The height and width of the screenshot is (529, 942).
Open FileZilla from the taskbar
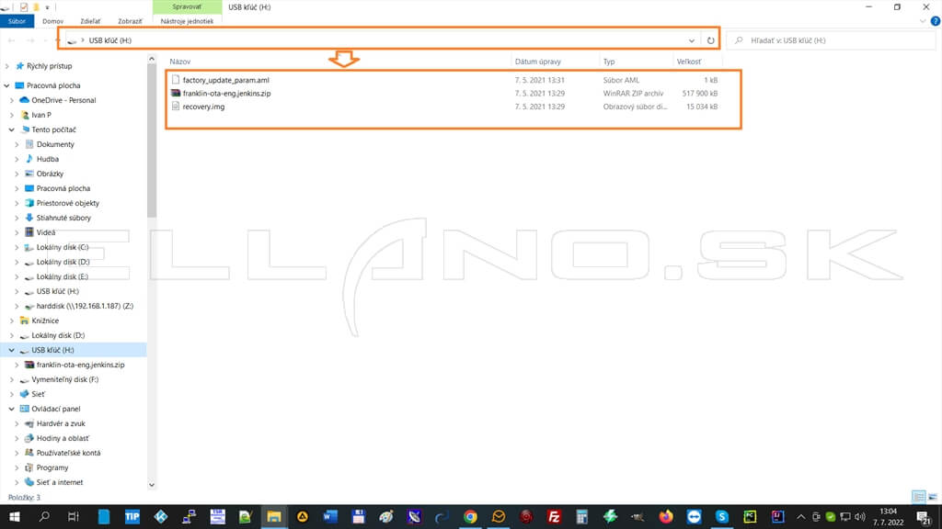pos(554,516)
